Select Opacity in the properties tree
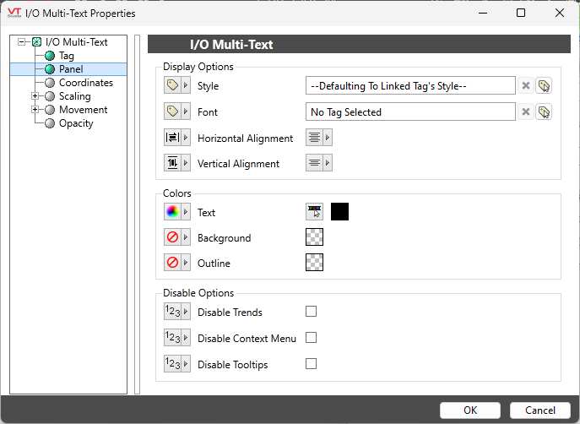Viewport: 580px width, 424px height. 76,123
